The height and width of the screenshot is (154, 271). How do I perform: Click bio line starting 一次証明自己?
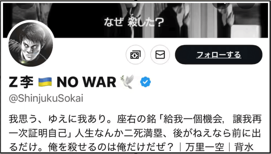[135, 134]
